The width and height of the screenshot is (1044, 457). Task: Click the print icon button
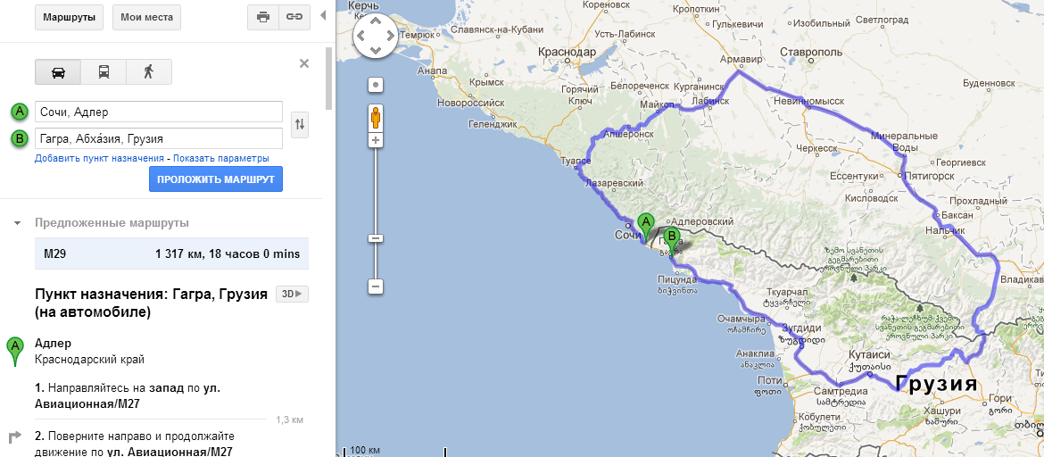263,17
